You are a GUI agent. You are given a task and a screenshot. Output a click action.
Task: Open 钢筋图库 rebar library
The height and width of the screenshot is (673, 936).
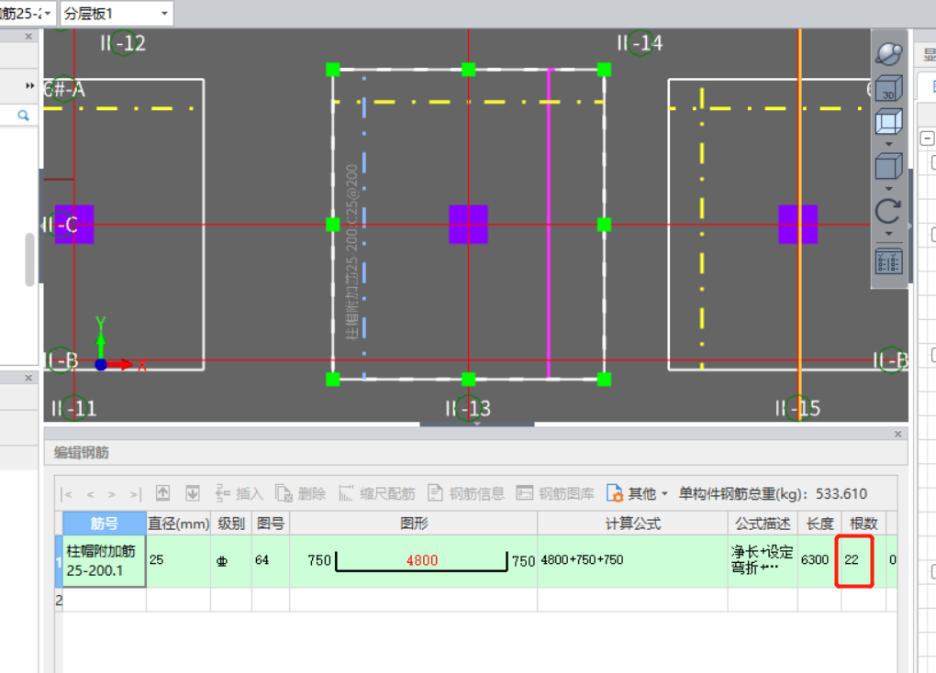(x=555, y=493)
